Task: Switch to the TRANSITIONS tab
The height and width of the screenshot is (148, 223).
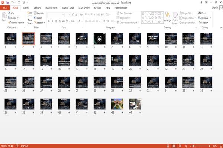Action: click(x=51, y=8)
